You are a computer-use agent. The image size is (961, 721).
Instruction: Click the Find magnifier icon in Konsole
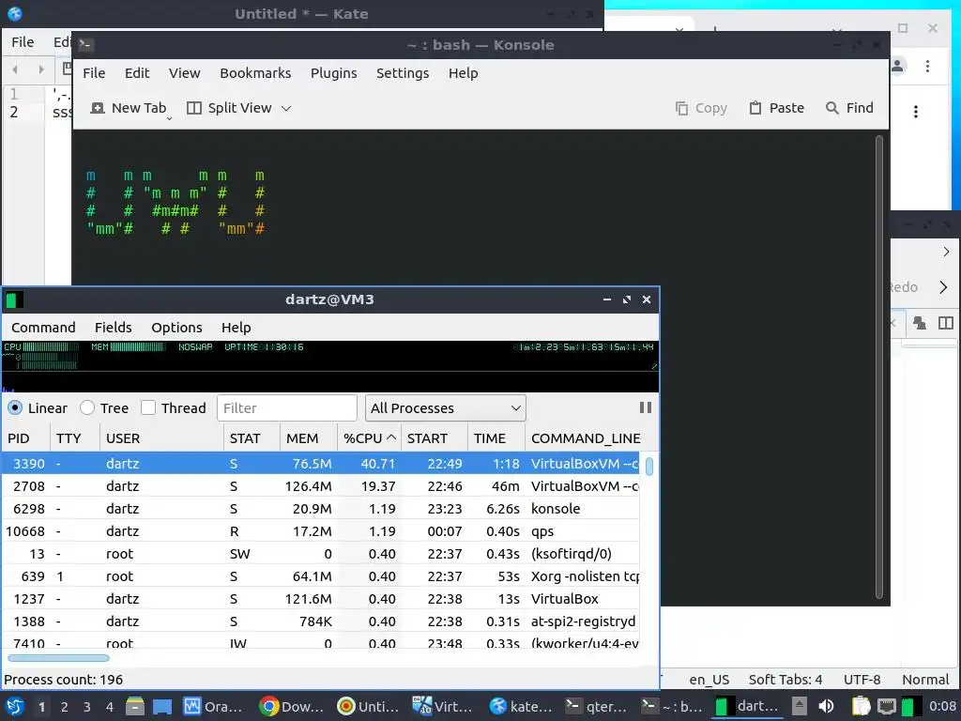click(831, 108)
